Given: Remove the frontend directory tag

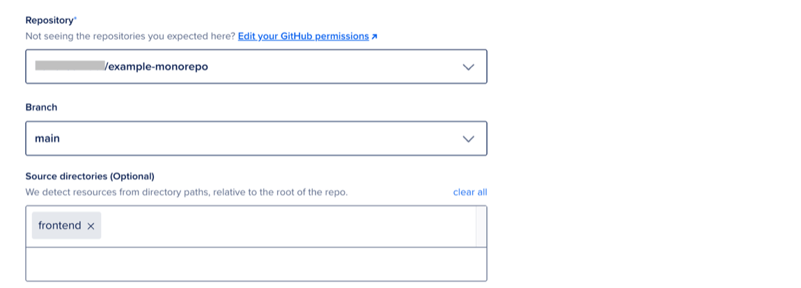Looking at the screenshot, I should point(91,226).
